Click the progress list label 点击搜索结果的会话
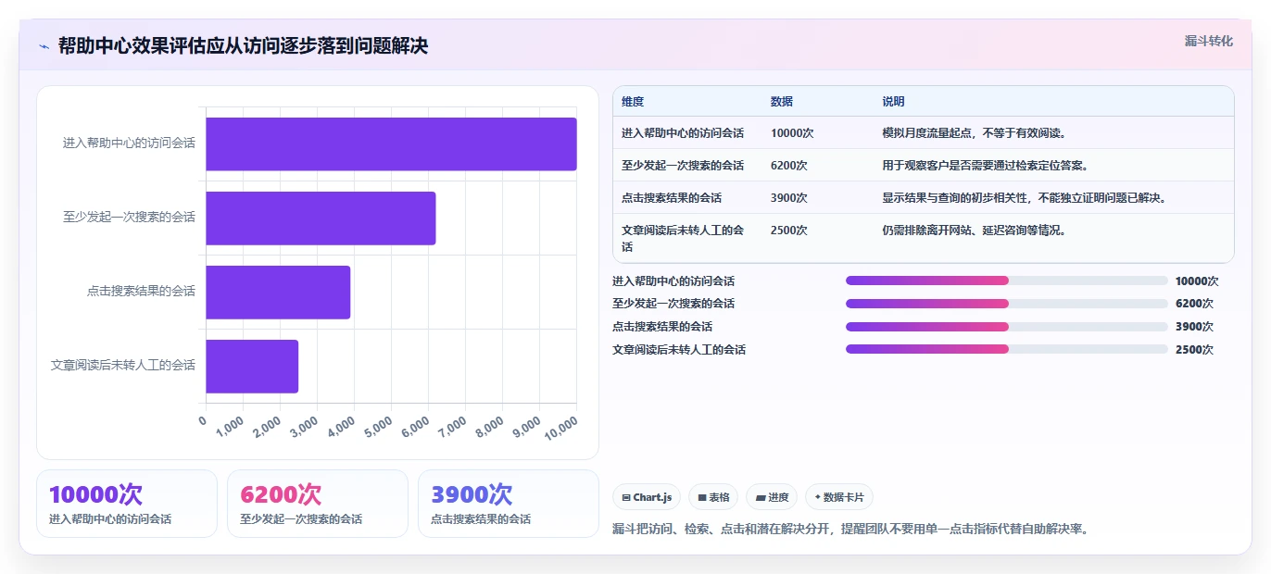Image resolution: width=1271 pixels, height=574 pixels. (662, 327)
